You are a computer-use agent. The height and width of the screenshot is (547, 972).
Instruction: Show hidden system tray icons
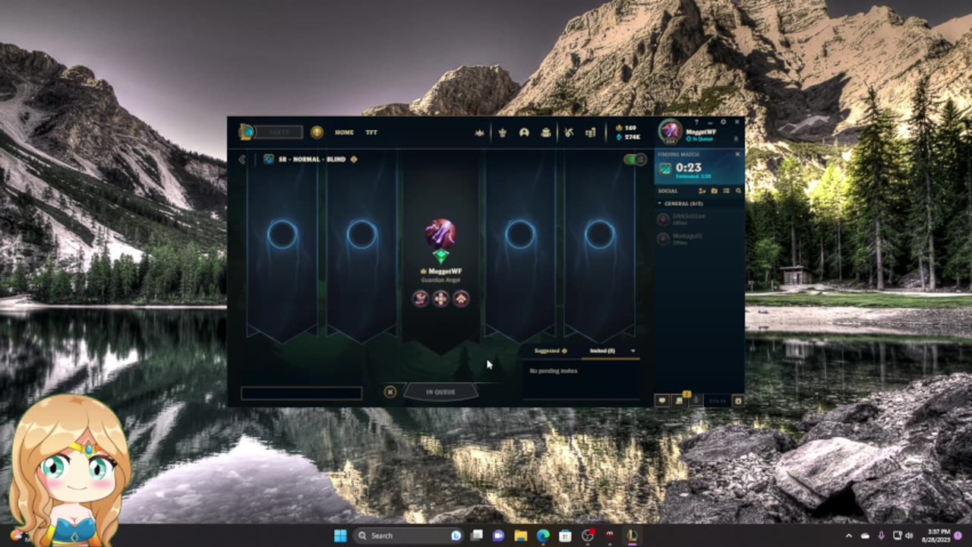tap(849, 536)
